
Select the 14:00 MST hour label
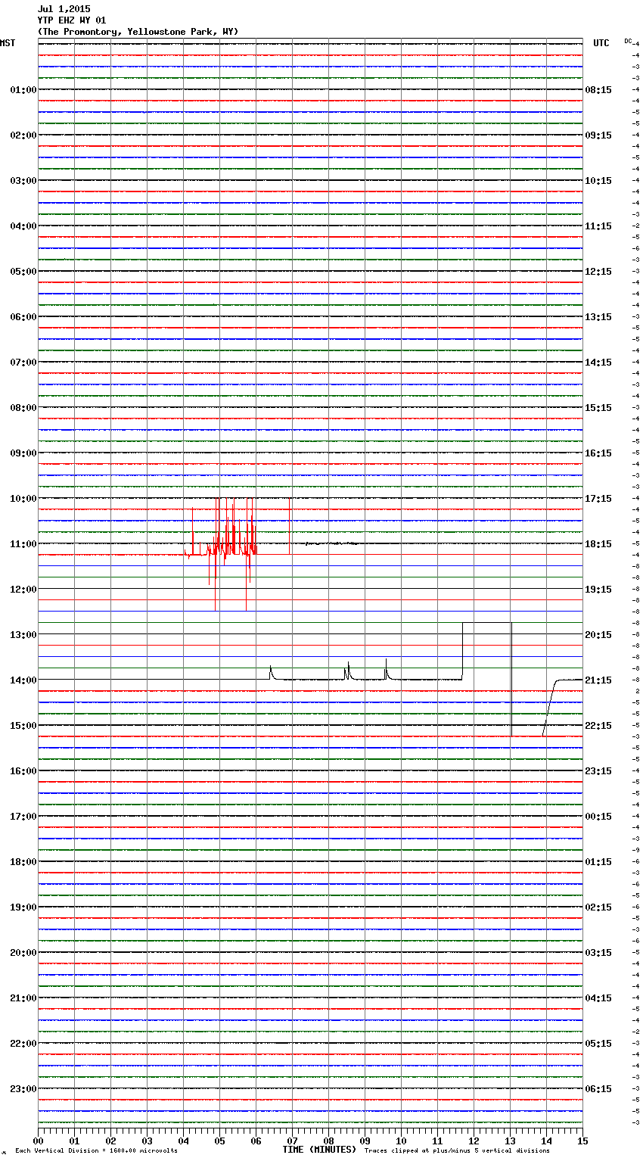click(x=23, y=680)
